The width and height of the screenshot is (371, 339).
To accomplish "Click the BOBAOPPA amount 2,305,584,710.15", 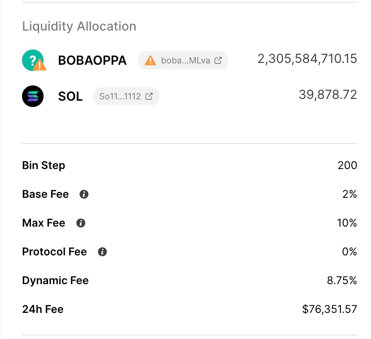I will coord(307,59).
